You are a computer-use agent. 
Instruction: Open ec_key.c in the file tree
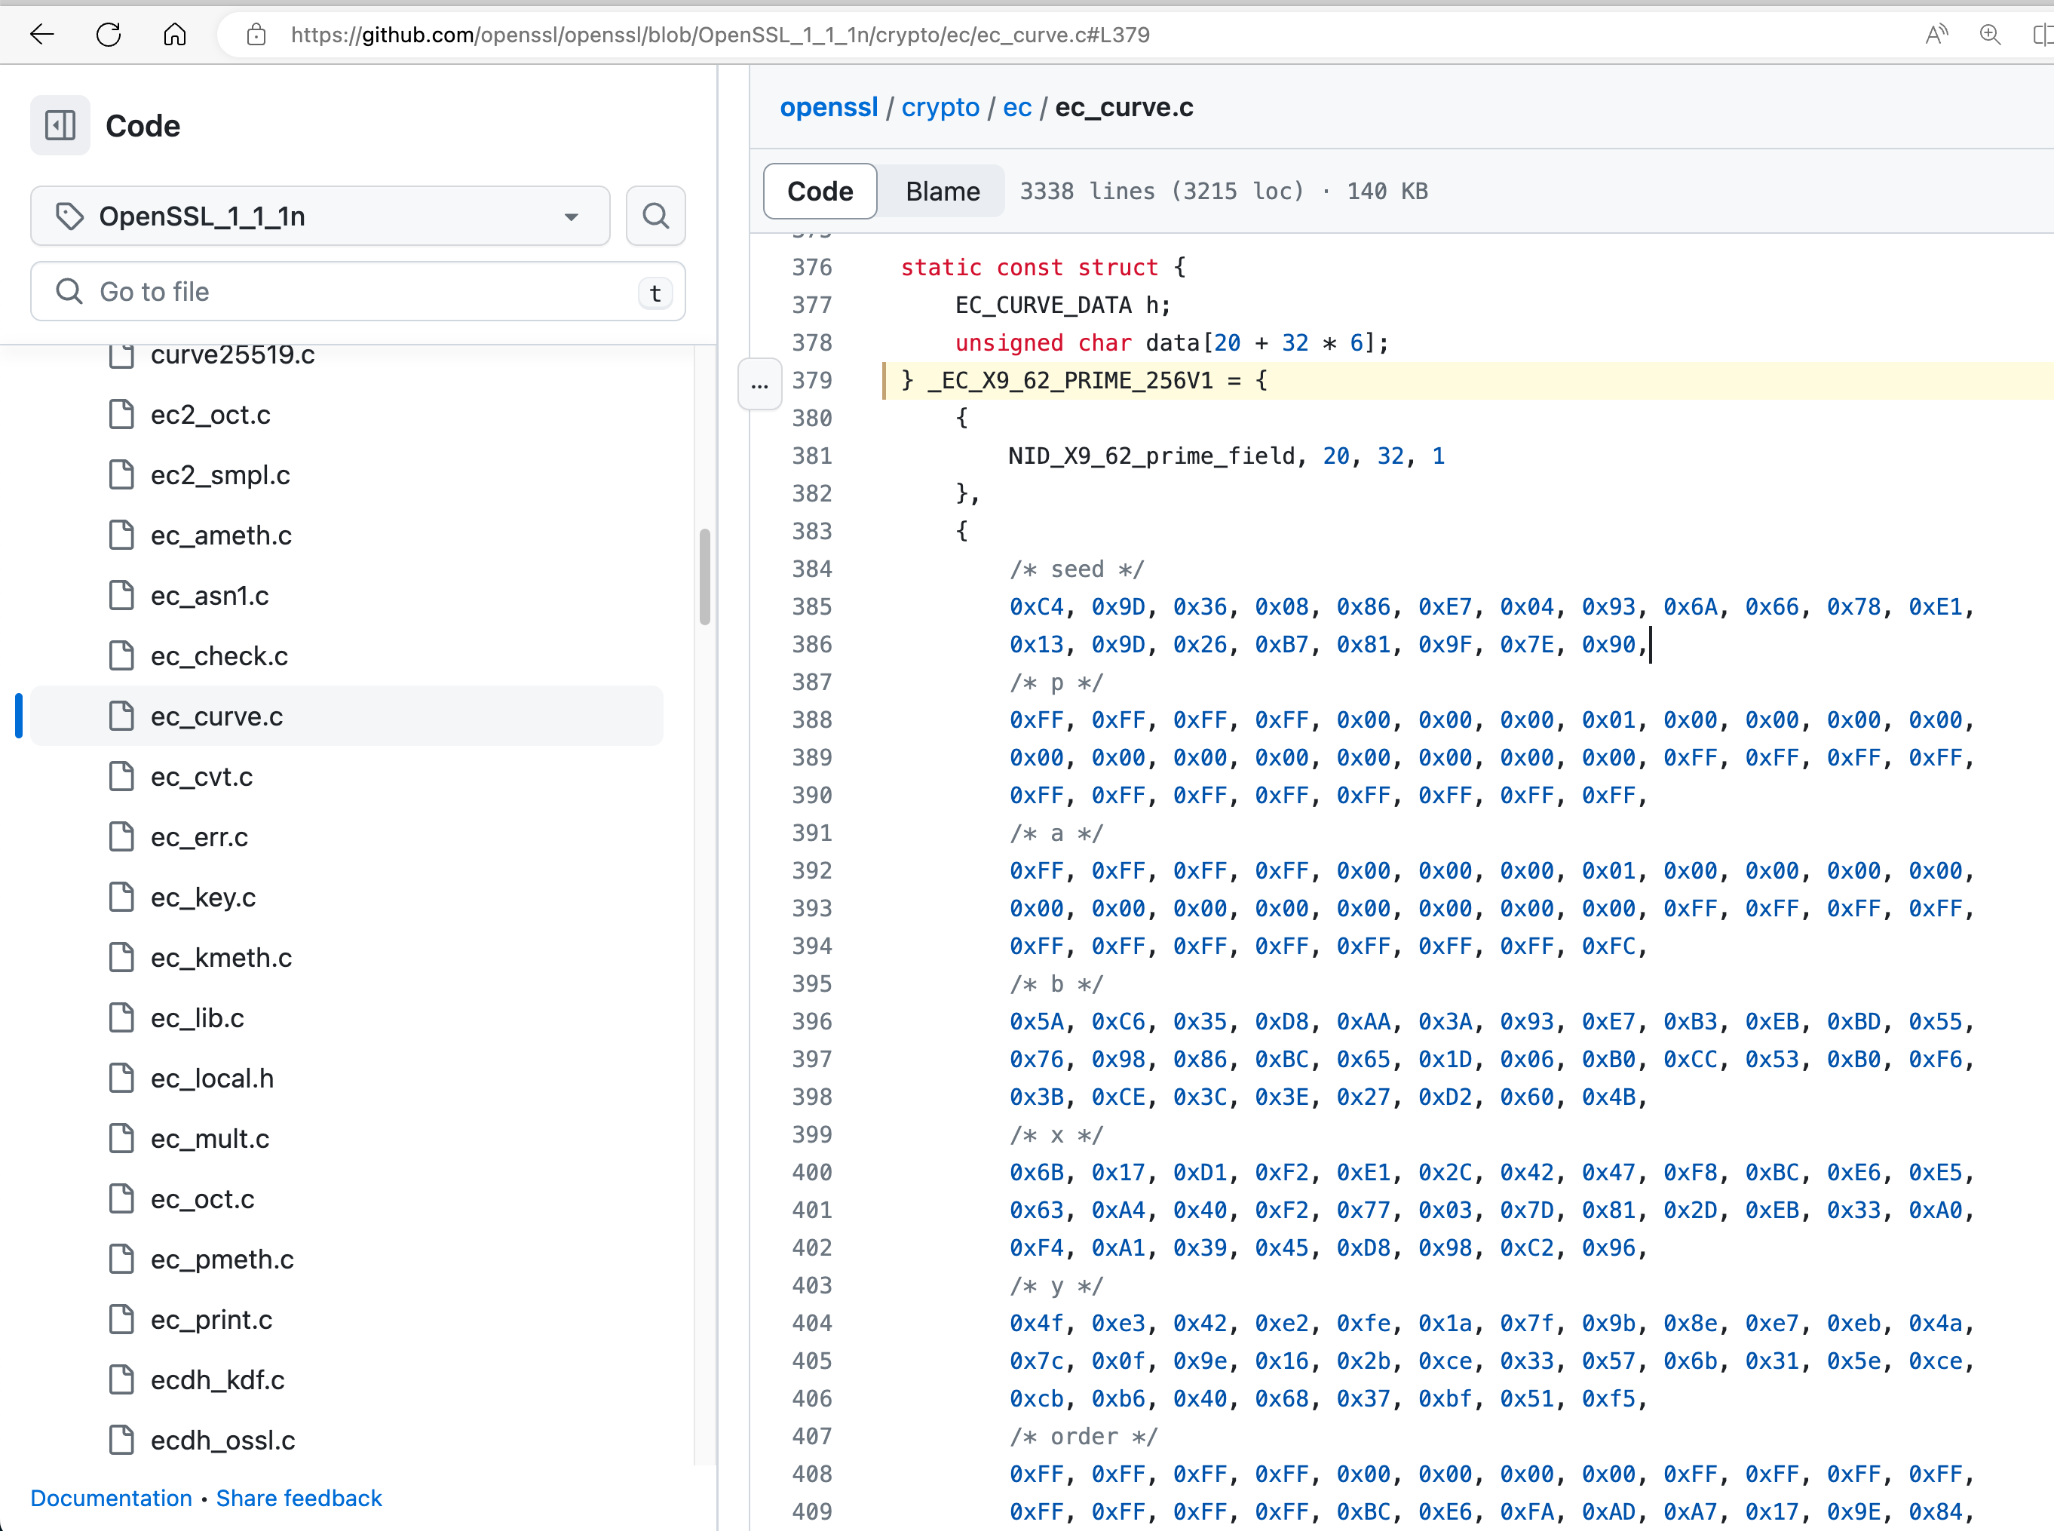(x=204, y=897)
